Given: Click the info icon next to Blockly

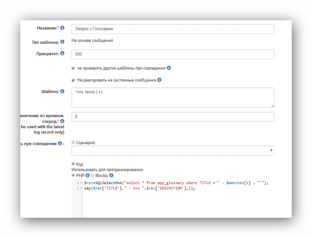Looking at the screenshot, I should coord(112,176).
